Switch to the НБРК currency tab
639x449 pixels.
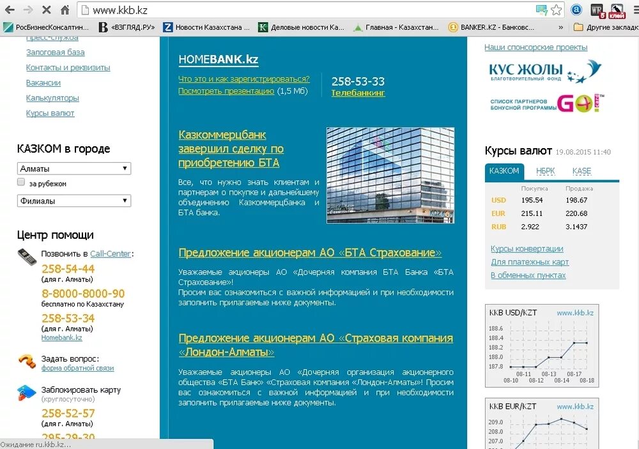click(545, 171)
